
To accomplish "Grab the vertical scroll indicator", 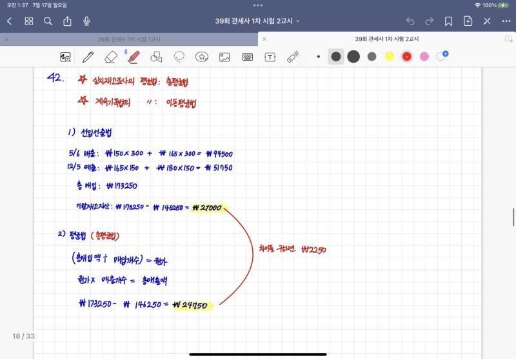I will point(513,217).
